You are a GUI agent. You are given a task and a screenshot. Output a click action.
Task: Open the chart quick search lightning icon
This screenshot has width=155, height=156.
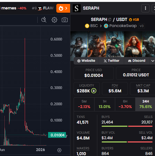[x=44, y=20]
